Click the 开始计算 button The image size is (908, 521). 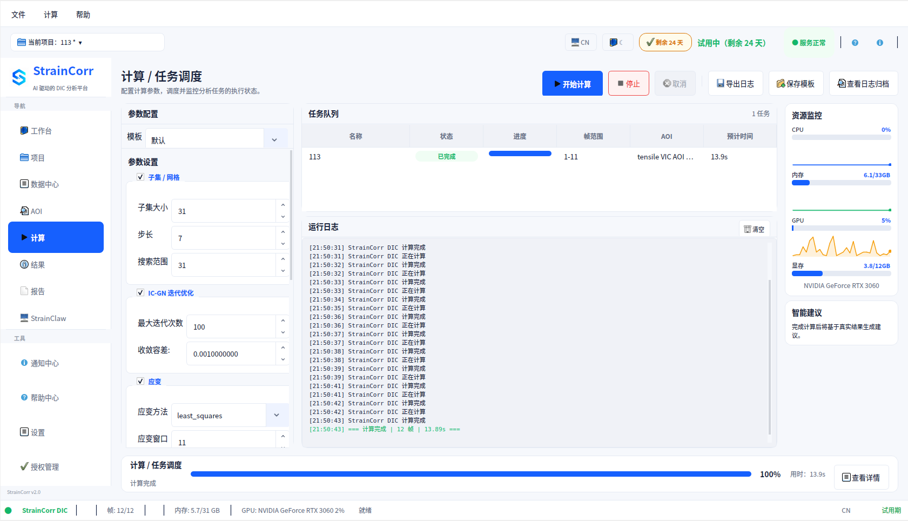573,84
